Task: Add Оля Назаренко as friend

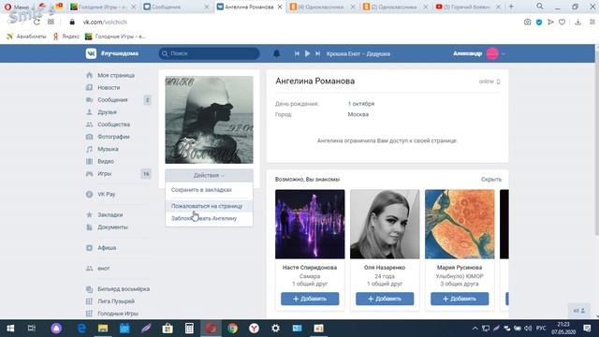Action: click(x=385, y=299)
